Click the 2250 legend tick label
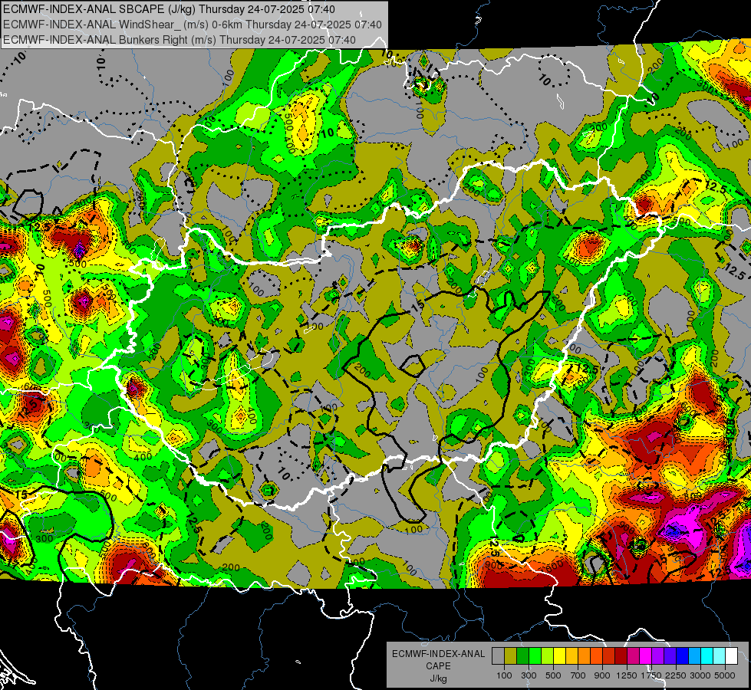751x690 pixels. pos(677,675)
